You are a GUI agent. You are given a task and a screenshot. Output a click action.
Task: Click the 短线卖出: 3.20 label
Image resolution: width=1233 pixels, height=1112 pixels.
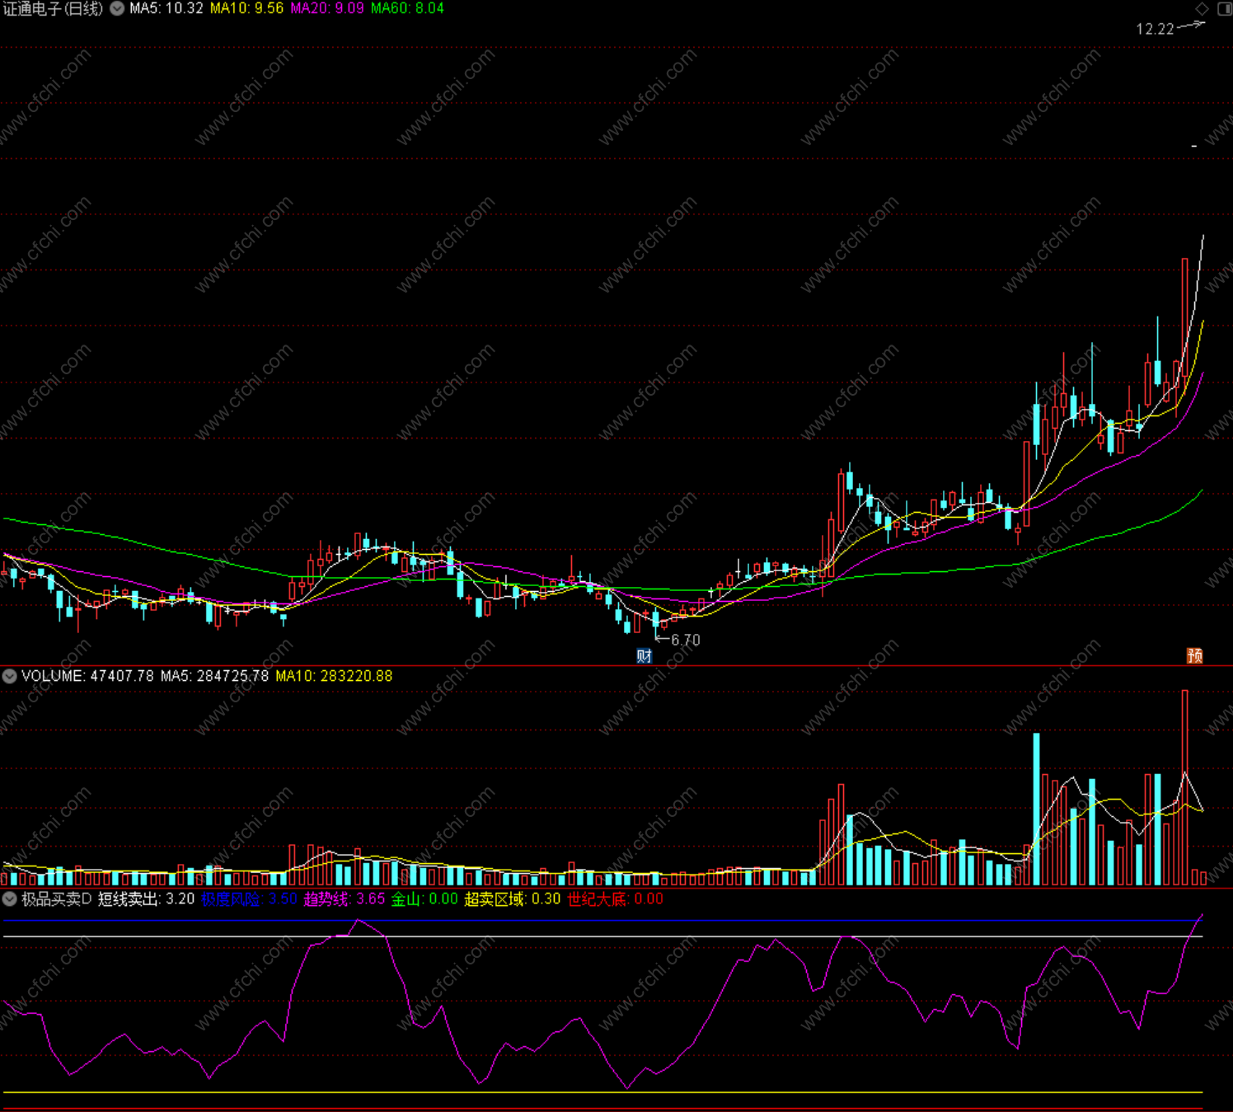tap(147, 899)
